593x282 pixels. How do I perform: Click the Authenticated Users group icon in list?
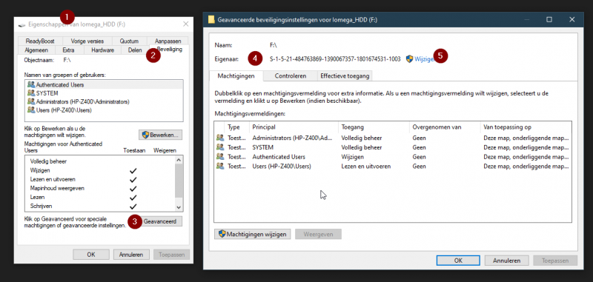31,85
